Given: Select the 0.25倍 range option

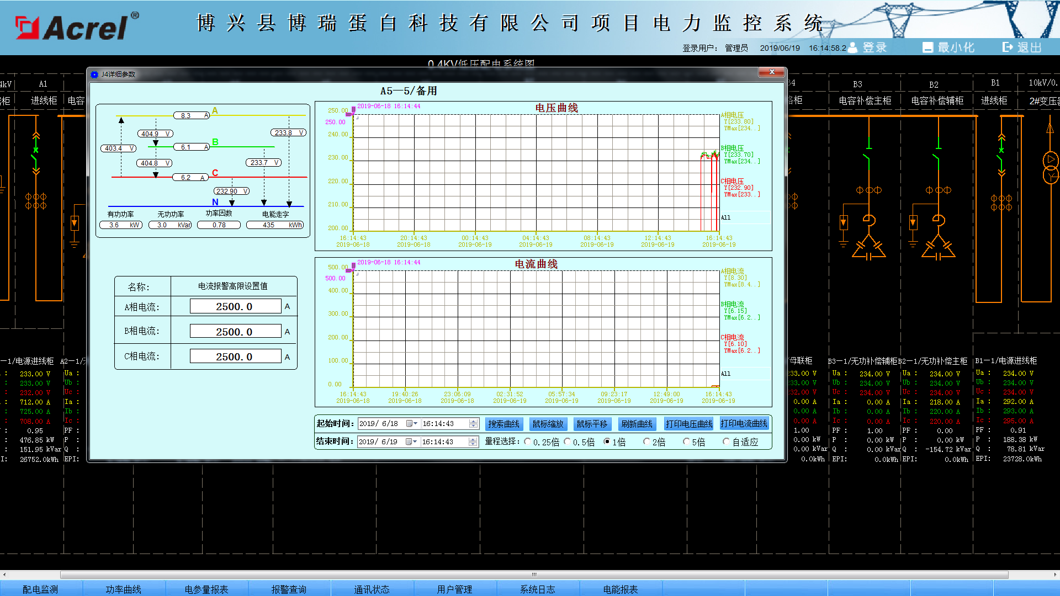Looking at the screenshot, I should pos(528,442).
